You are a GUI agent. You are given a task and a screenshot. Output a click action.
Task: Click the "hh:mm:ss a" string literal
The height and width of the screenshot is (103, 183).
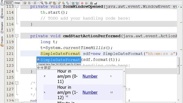pos(160,54)
